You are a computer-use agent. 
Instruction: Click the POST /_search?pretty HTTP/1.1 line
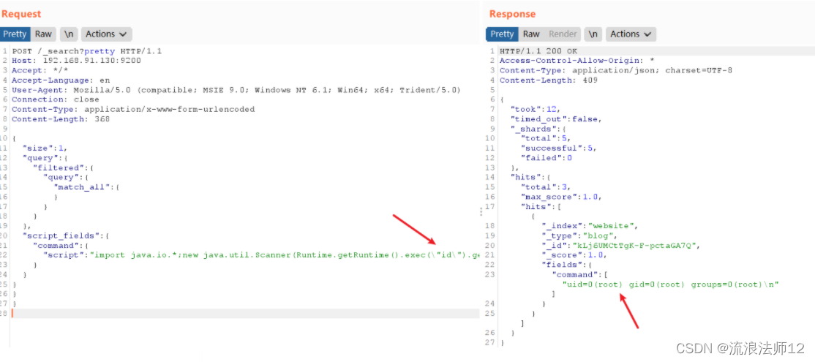click(87, 51)
